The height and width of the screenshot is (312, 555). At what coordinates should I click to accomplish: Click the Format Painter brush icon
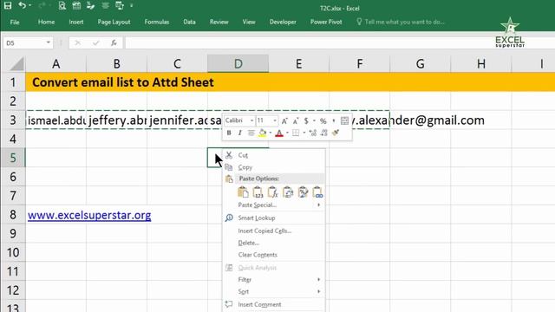pos(336,133)
